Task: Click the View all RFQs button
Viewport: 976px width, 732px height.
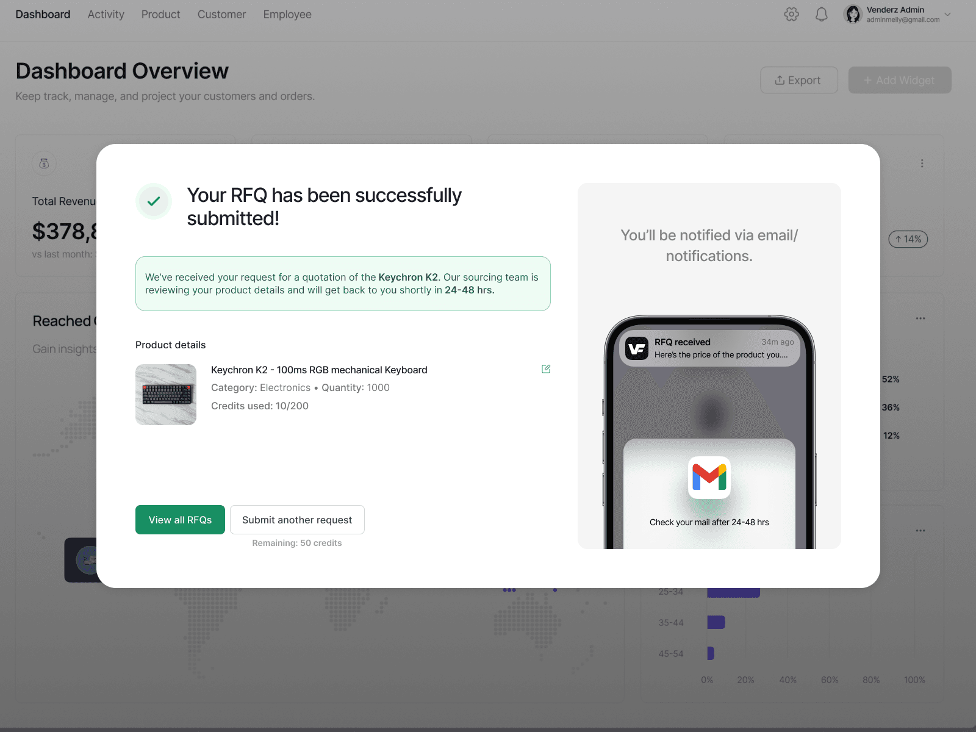Action: click(x=180, y=520)
